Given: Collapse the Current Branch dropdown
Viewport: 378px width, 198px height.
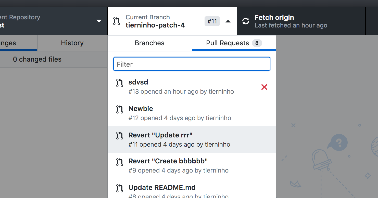Looking at the screenshot, I should pyautogui.click(x=228, y=21).
